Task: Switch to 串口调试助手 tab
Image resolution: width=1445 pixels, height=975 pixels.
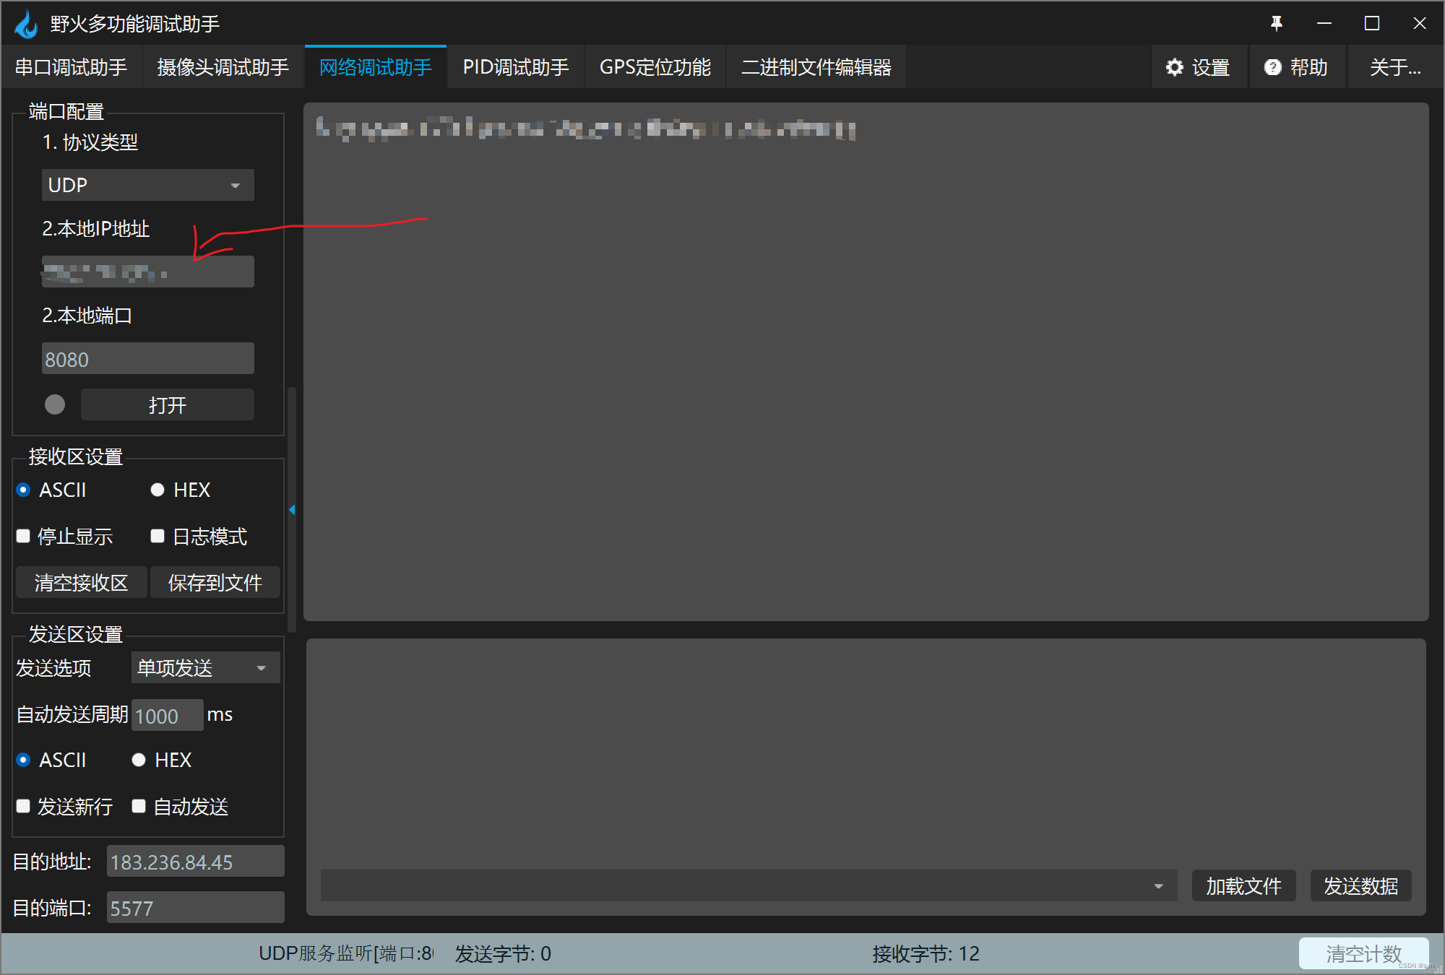Action: click(x=71, y=68)
